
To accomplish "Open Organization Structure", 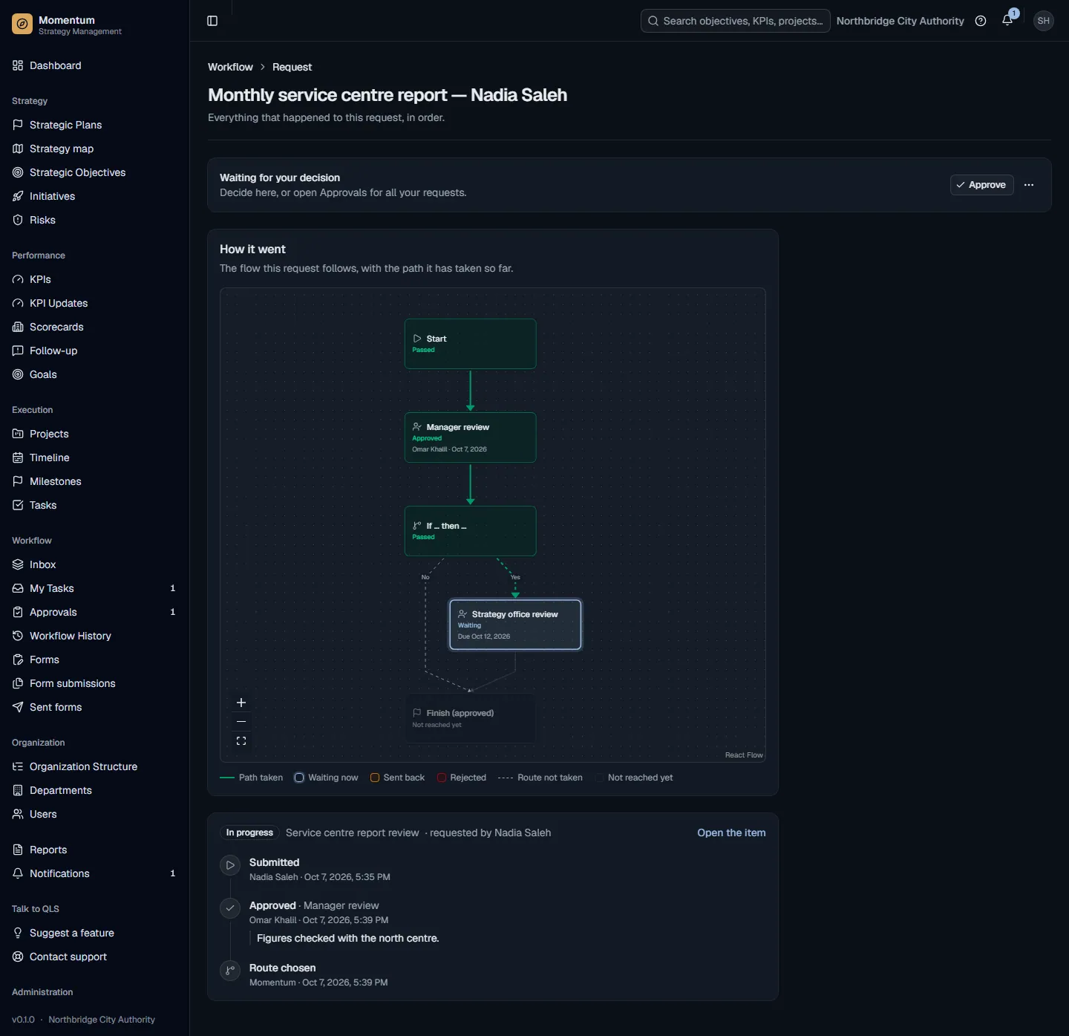I will 94,766.
